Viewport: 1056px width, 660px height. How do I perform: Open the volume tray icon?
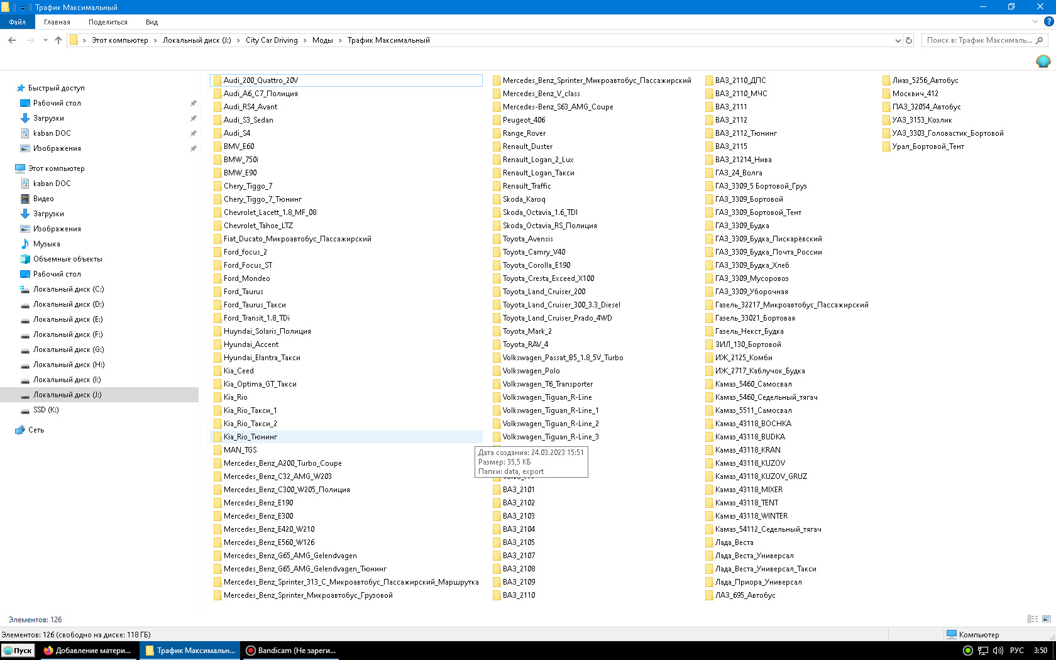pyautogui.click(x=998, y=651)
